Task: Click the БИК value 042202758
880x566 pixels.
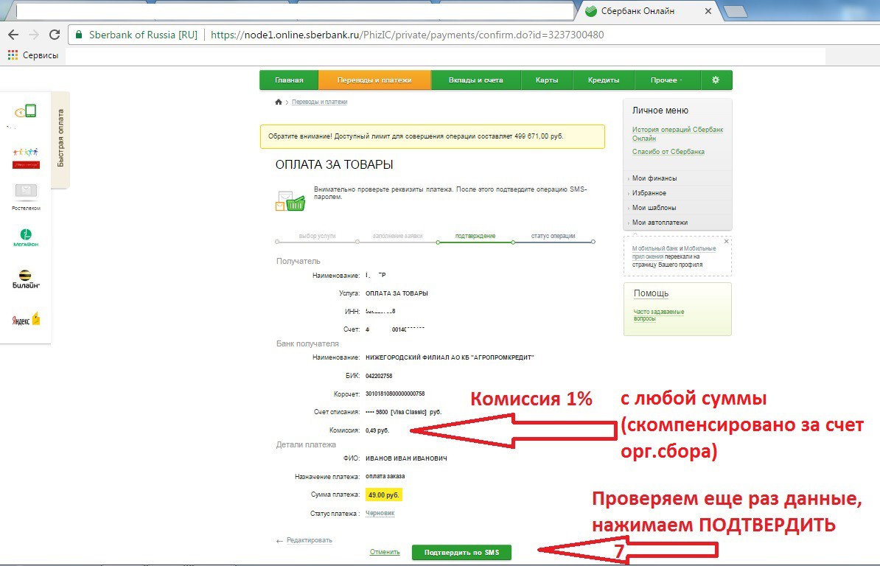Action: tap(379, 376)
